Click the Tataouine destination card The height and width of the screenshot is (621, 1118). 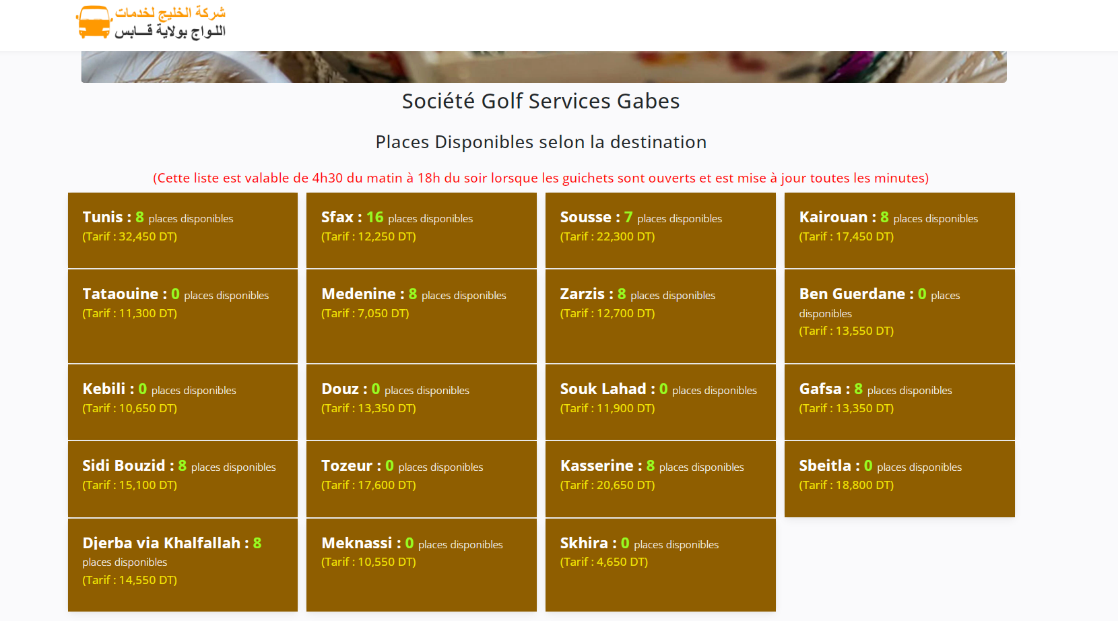tap(183, 315)
